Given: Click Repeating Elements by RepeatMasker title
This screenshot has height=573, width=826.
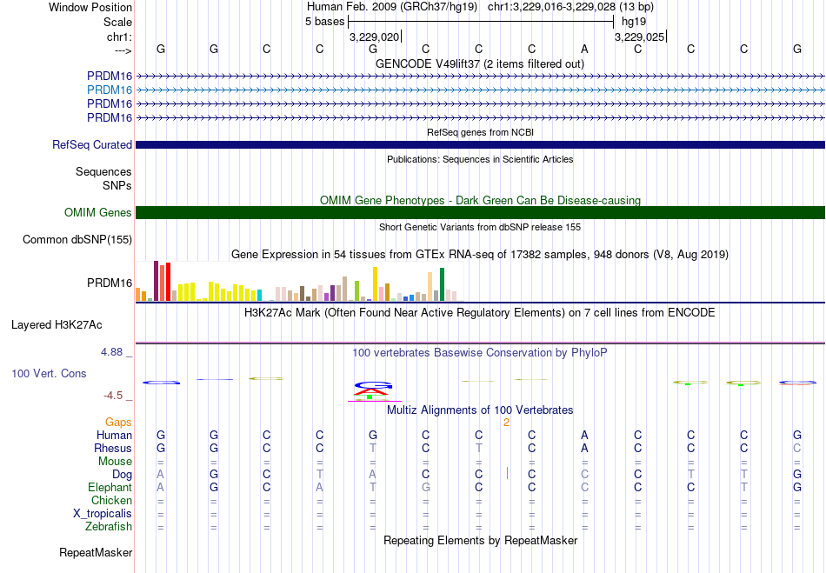Looking at the screenshot, I should tap(481, 541).
